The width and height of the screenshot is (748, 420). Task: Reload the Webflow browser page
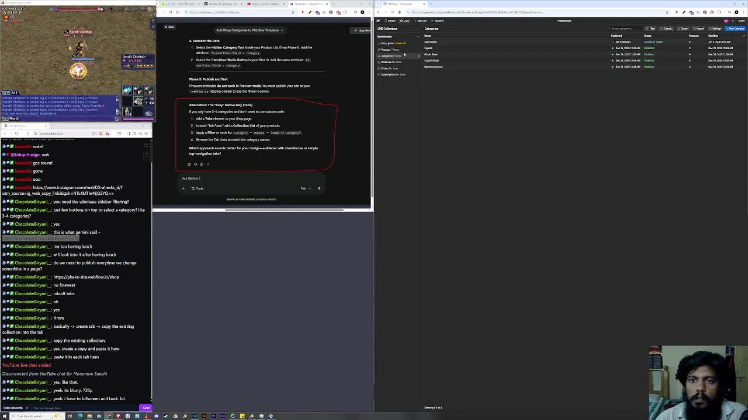392,12
